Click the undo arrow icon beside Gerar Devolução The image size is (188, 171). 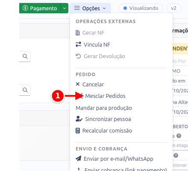pos(78,56)
